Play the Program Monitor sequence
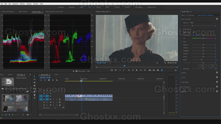 [137, 70]
